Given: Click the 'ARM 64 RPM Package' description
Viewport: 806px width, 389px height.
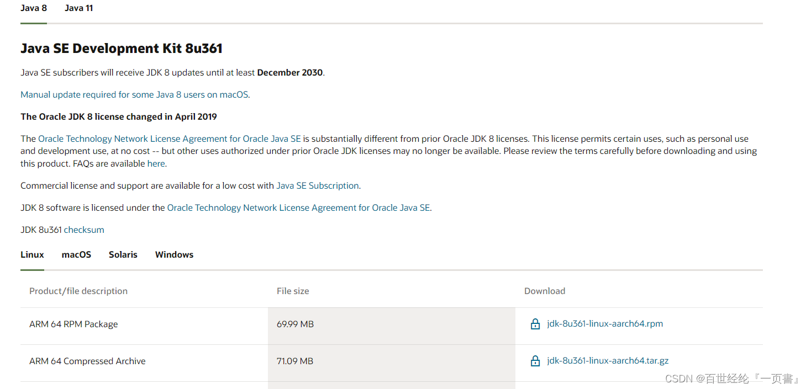Looking at the screenshot, I should coord(73,324).
